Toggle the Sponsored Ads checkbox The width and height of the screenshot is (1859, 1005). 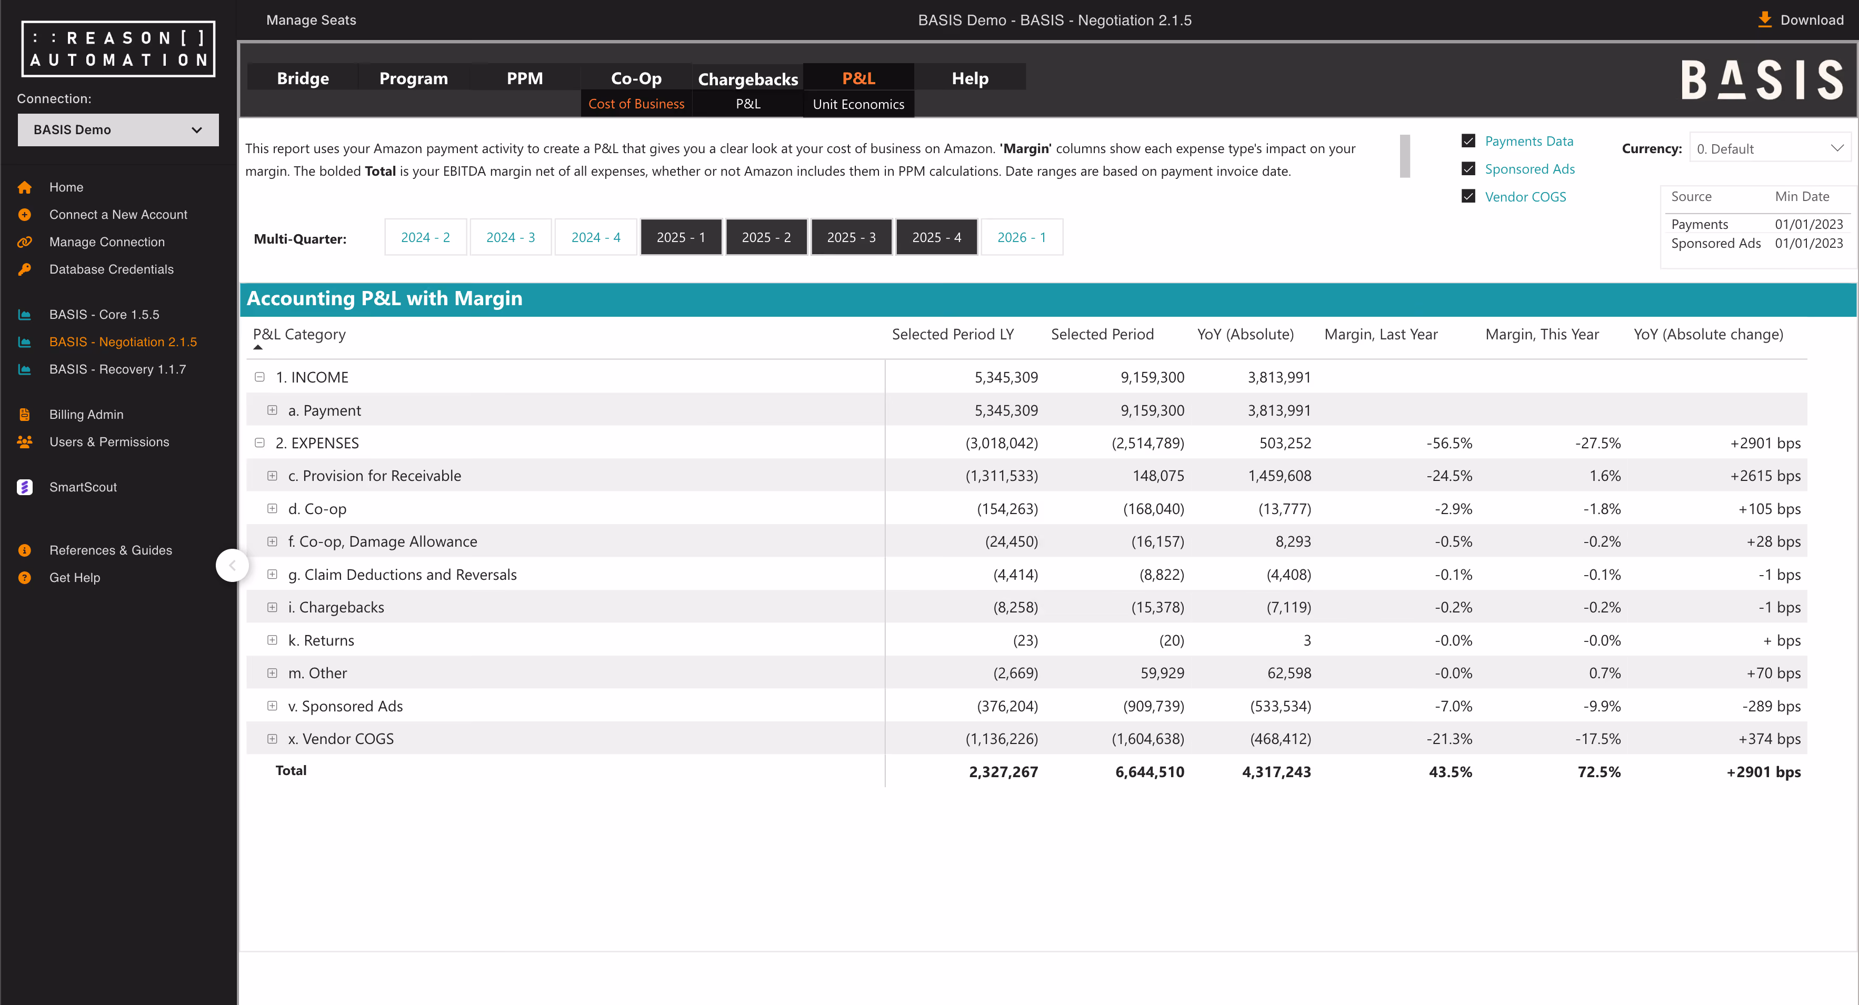pyautogui.click(x=1468, y=169)
